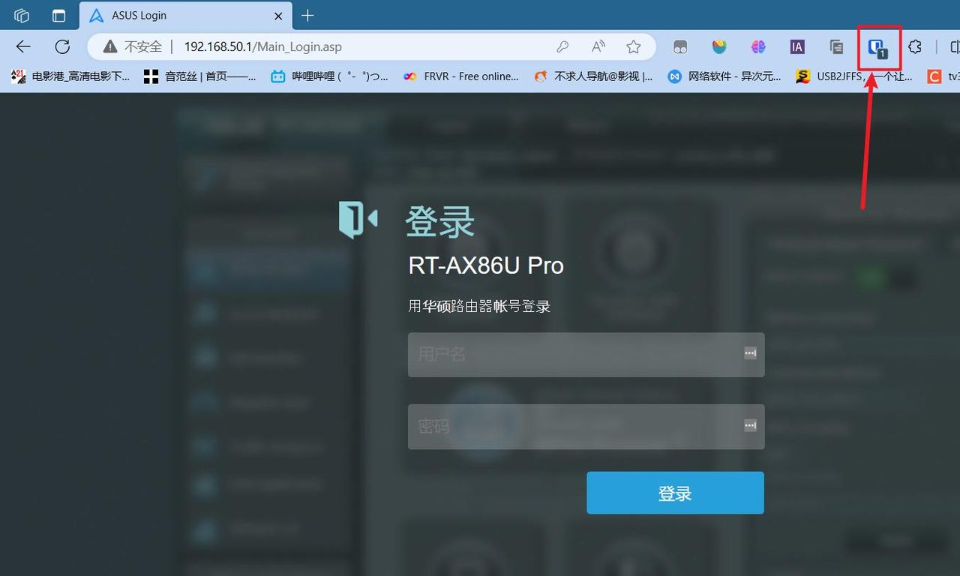The image size is (960, 576).
Task: Open the pink brain extension icon
Action: coord(758,46)
